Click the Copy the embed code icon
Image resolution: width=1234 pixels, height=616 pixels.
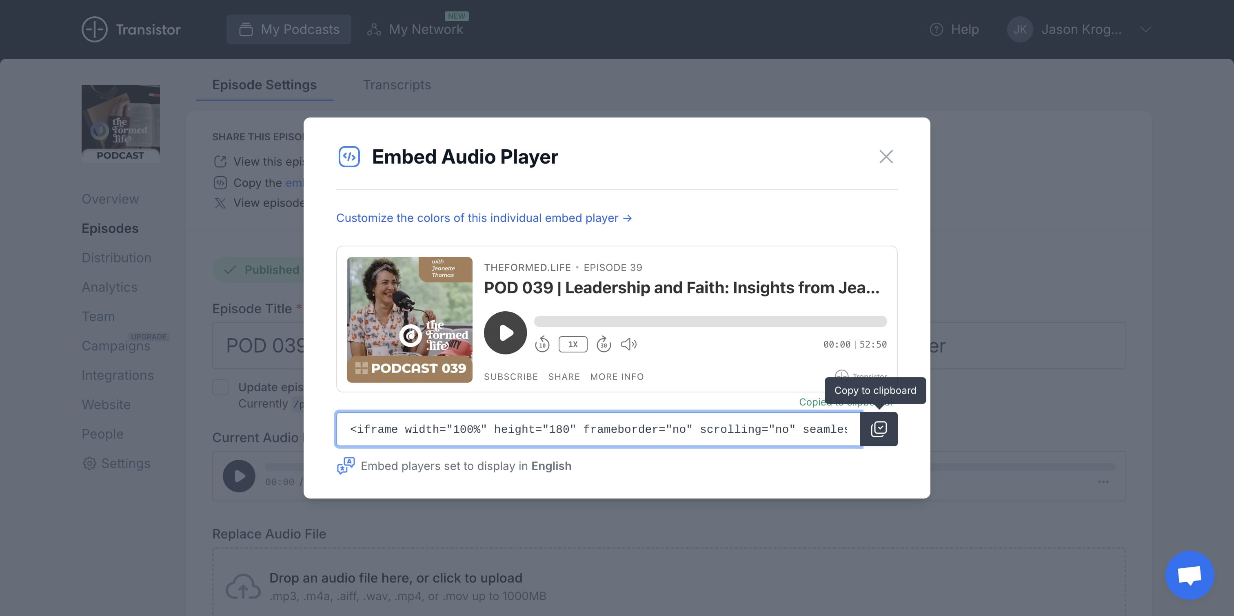(220, 182)
